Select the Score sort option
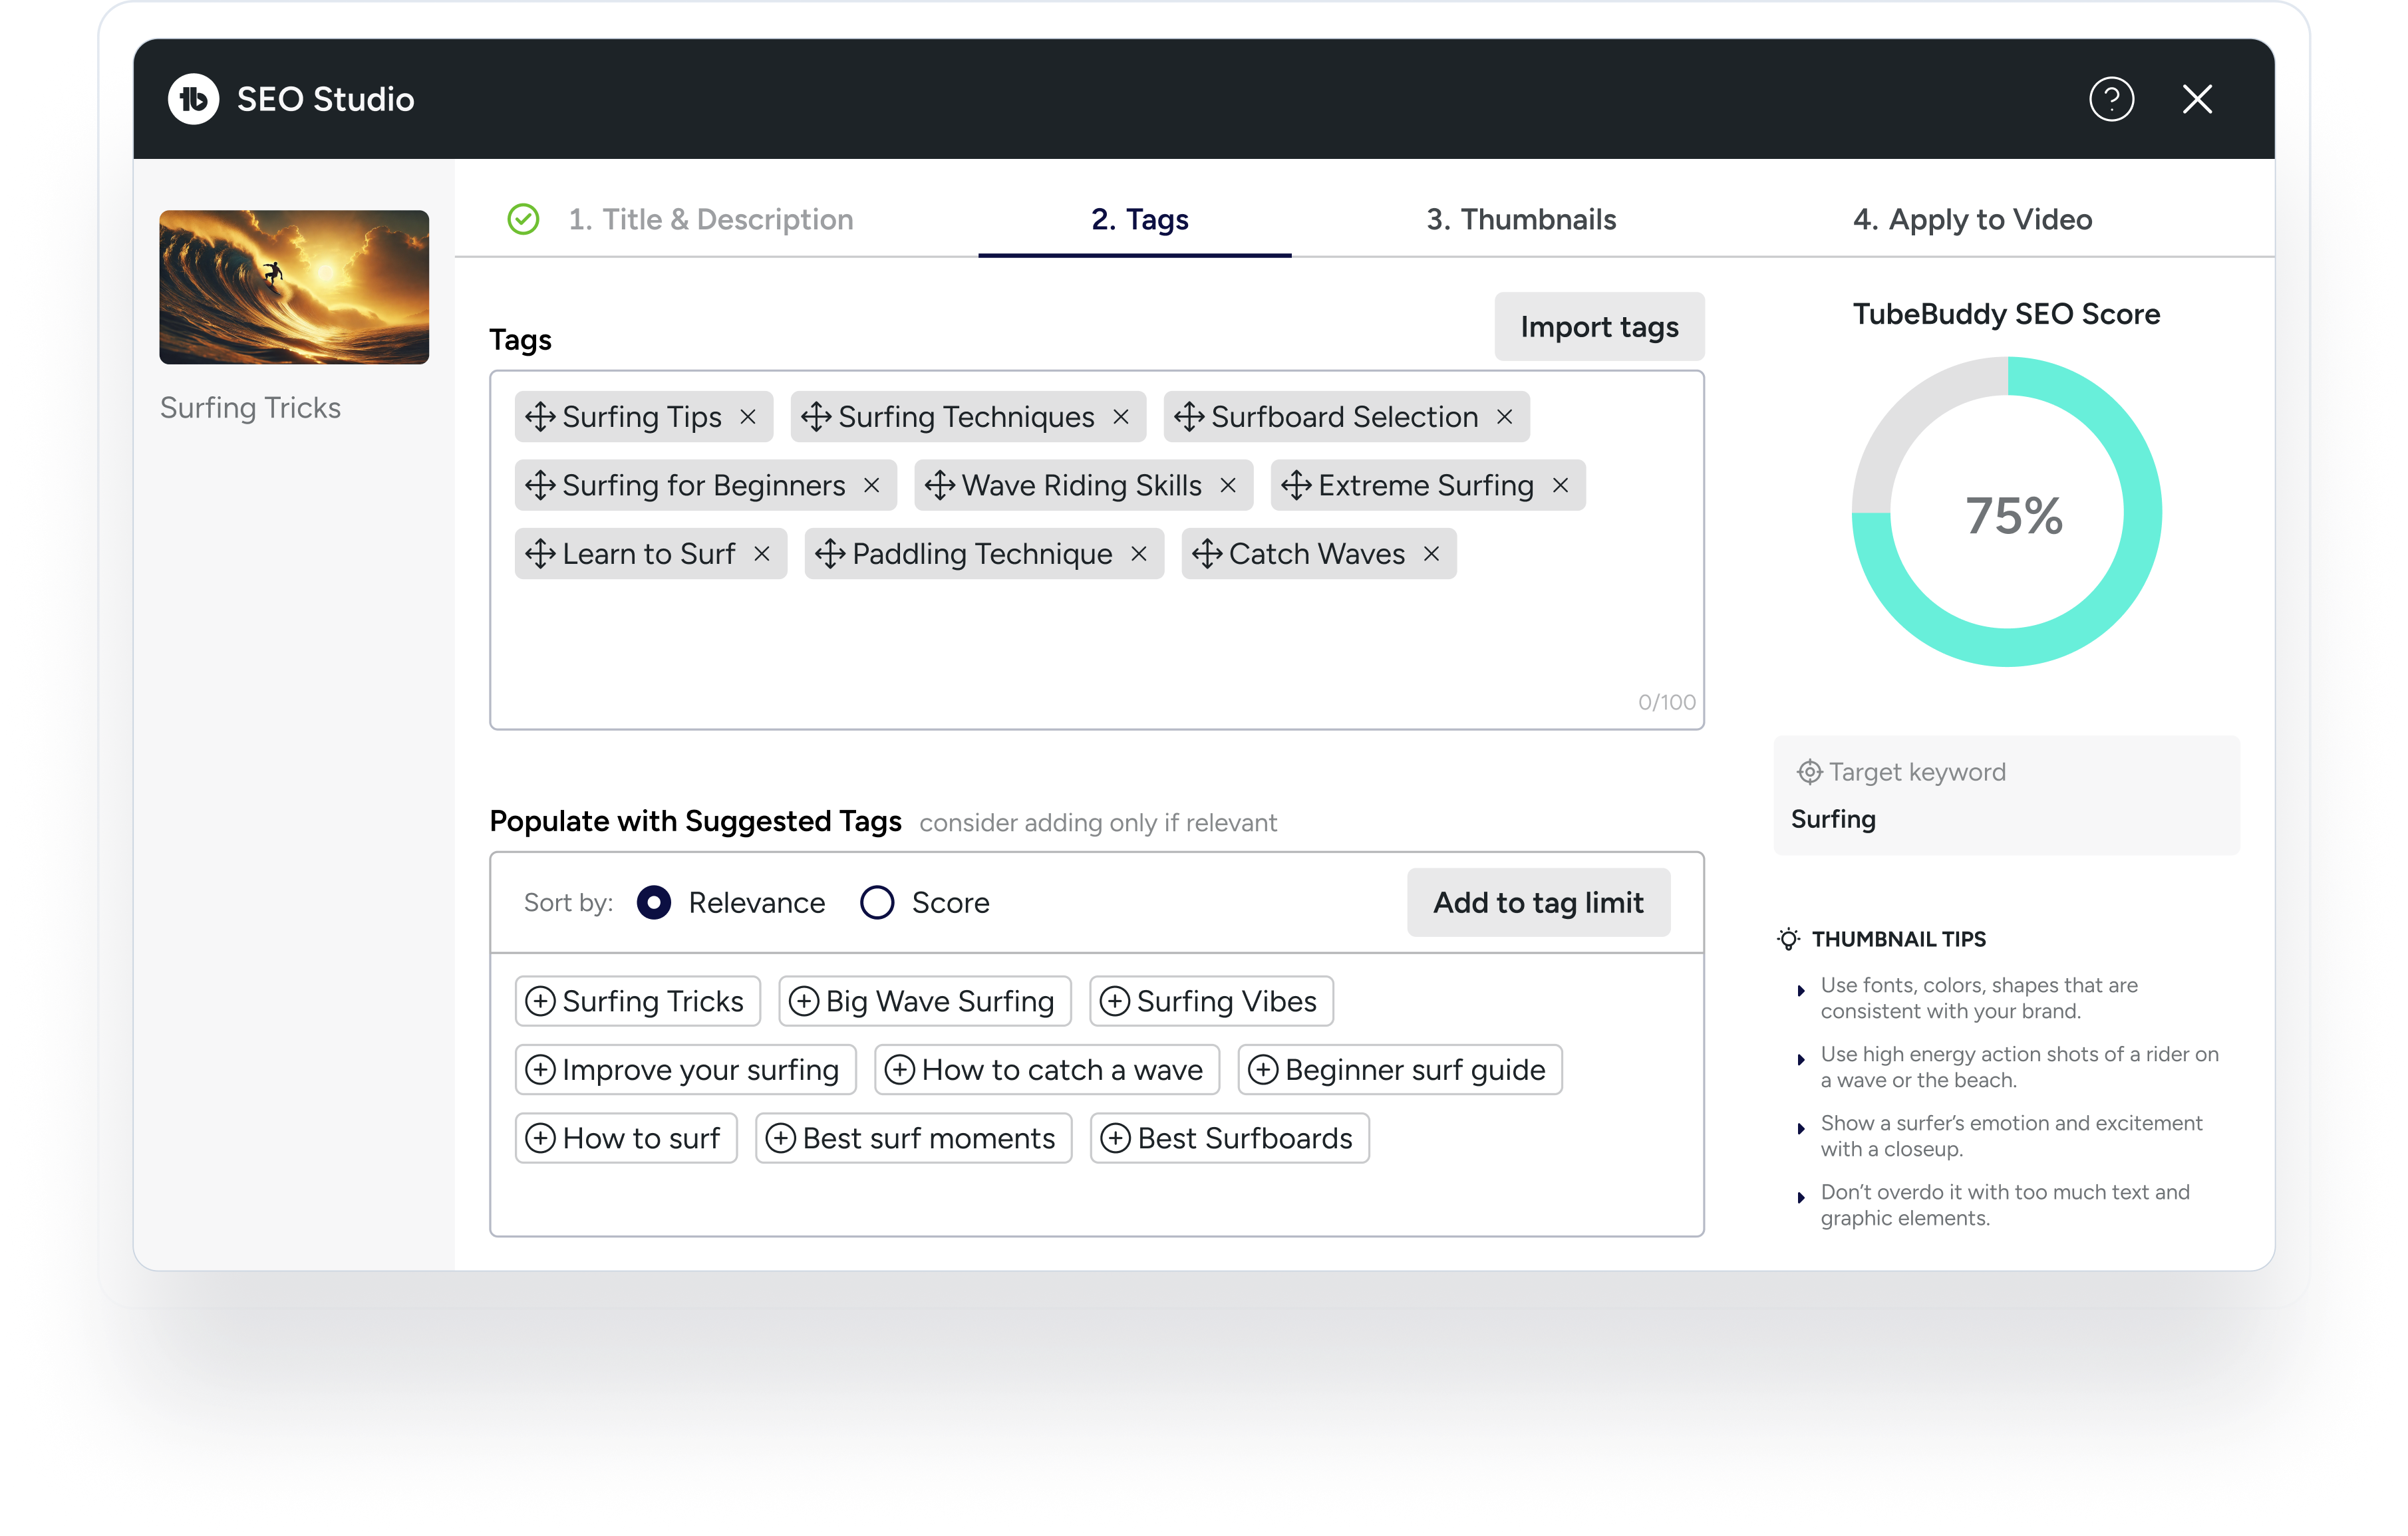2408x1536 pixels. click(877, 902)
